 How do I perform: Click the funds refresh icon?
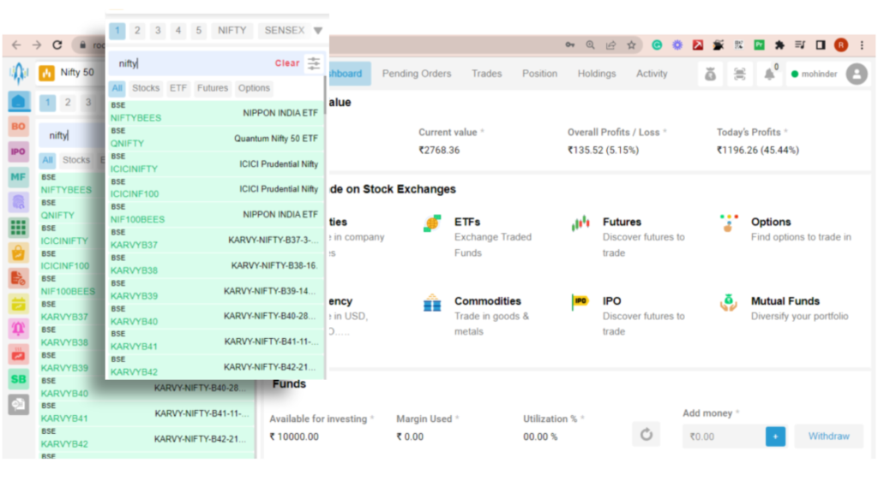[x=646, y=434]
